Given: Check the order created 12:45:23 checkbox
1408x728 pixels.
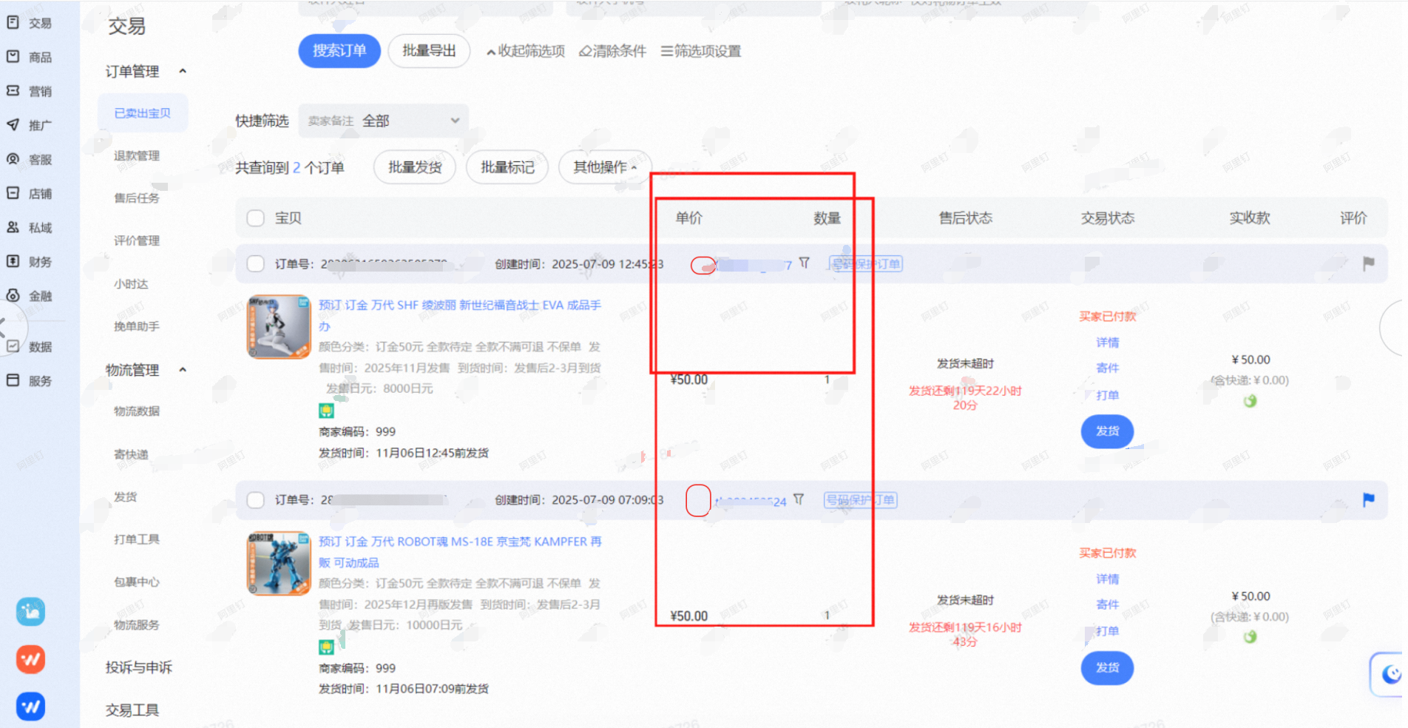Looking at the screenshot, I should (x=256, y=263).
